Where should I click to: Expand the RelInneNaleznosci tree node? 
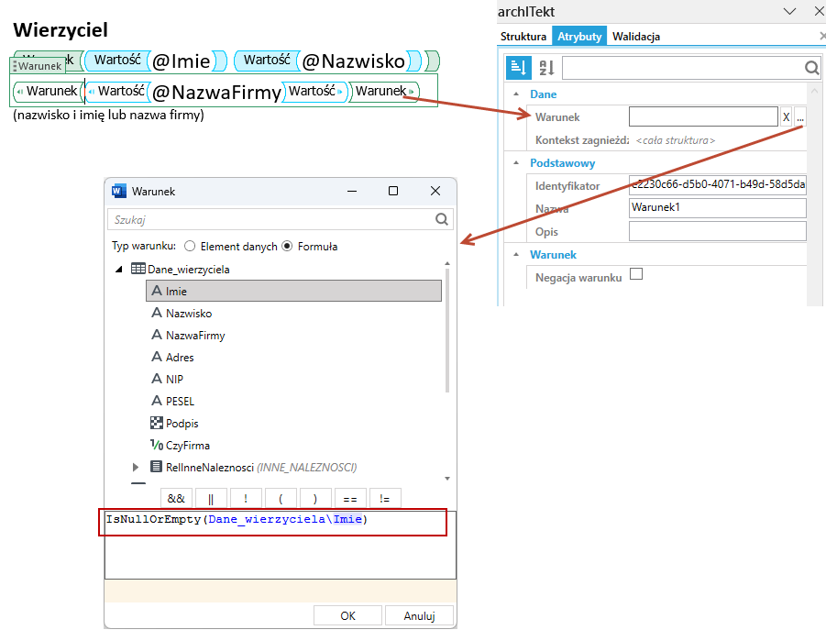(x=136, y=467)
